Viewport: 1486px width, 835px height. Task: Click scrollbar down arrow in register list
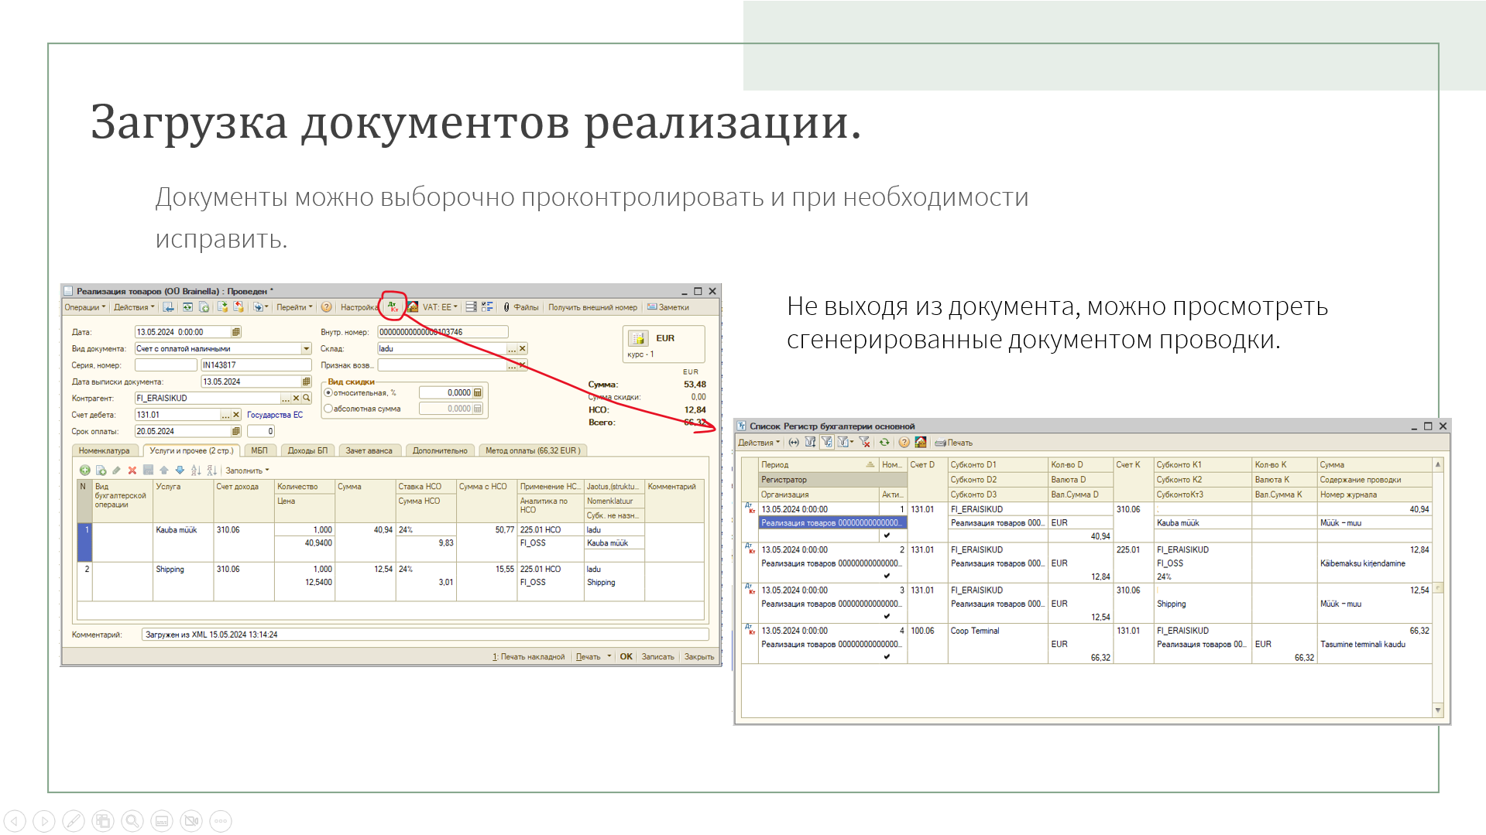[x=1438, y=710]
